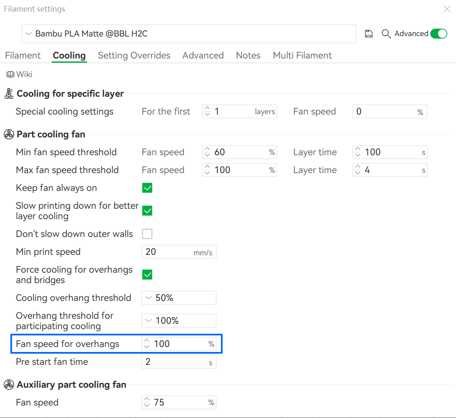Screen dimensions: 456x418
Task: Increase Min threshold Layer time 100 with up arrow
Action: (358, 149)
